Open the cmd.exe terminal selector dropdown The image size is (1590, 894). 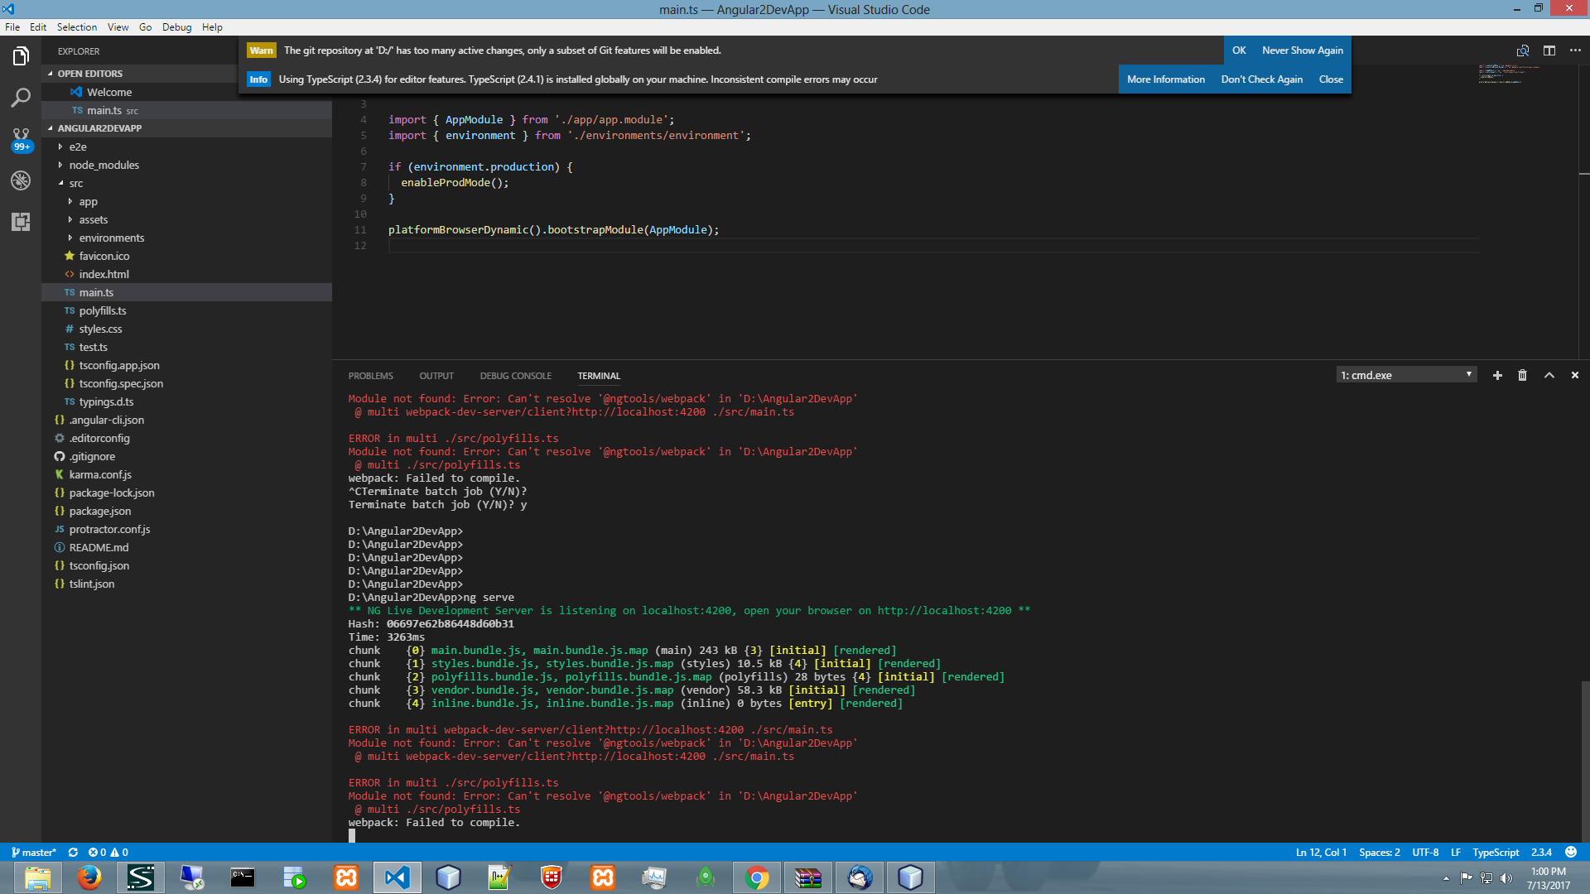point(1405,375)
